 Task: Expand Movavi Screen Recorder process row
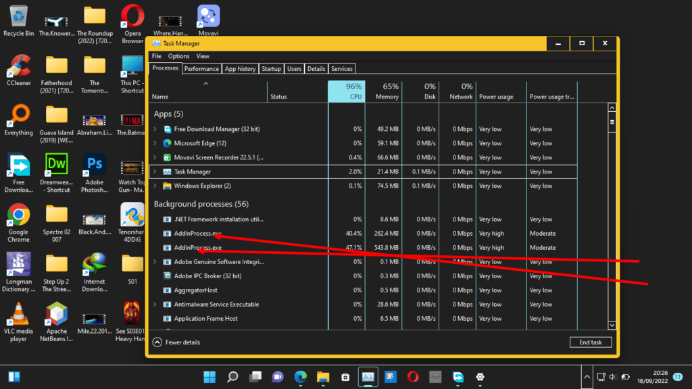point(155,157)
